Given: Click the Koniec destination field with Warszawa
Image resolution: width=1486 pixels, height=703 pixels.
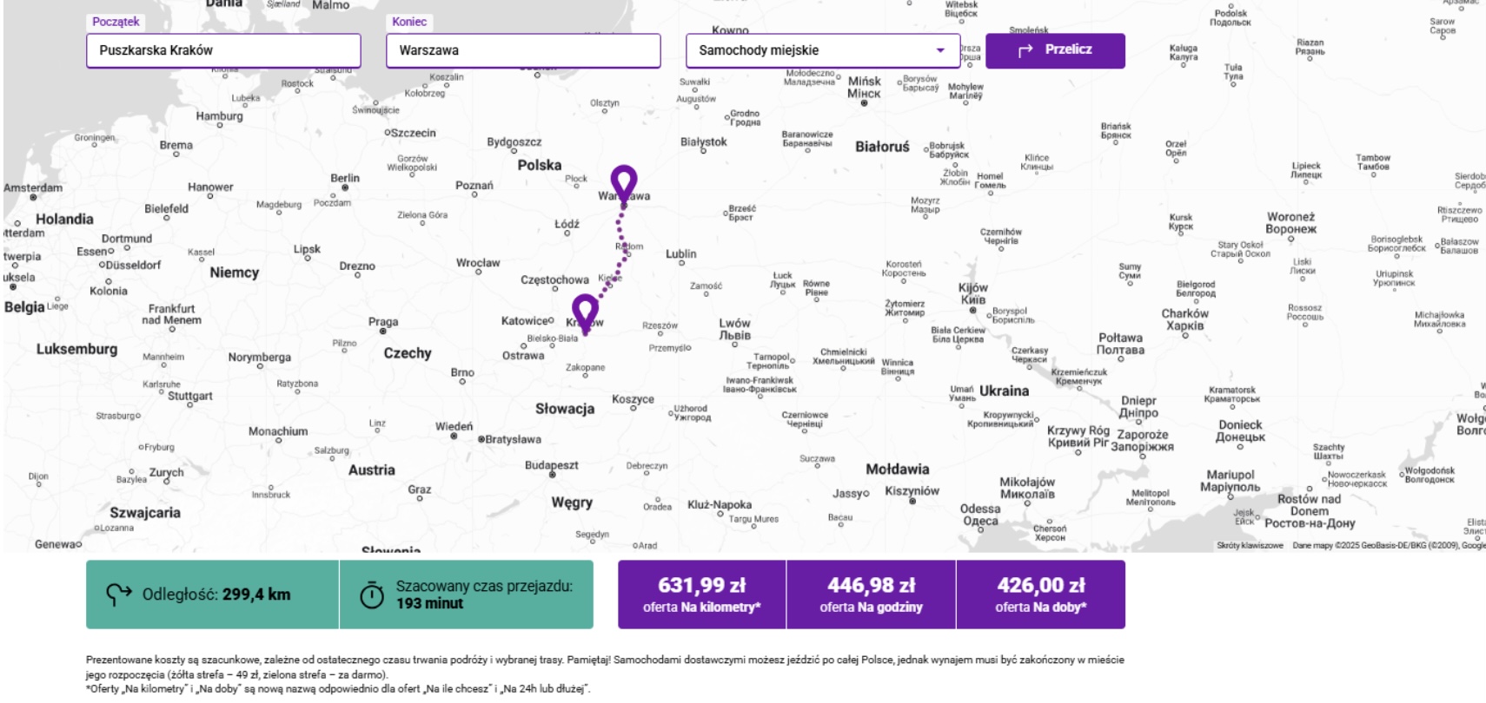Looking at the screenshot, I should [x=522, y=50].
